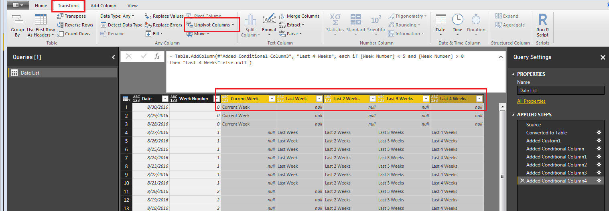The image size is (609, 211).
Task: Open the File menu button
Action: click(18, 5)
